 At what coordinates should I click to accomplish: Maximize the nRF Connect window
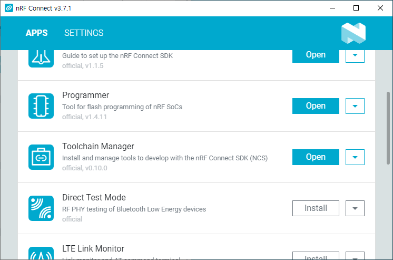tap(356, 8)
